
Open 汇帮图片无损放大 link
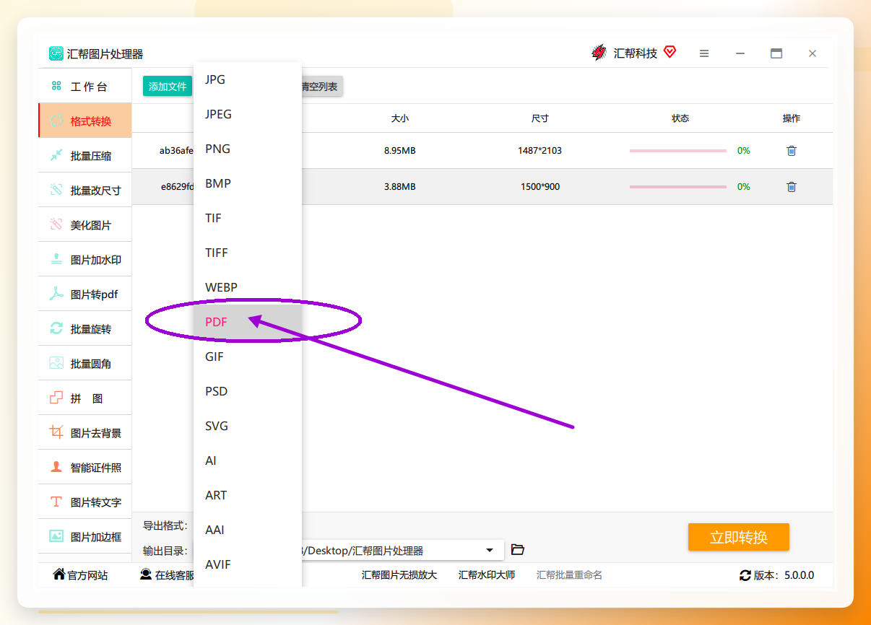click(399, 575)
